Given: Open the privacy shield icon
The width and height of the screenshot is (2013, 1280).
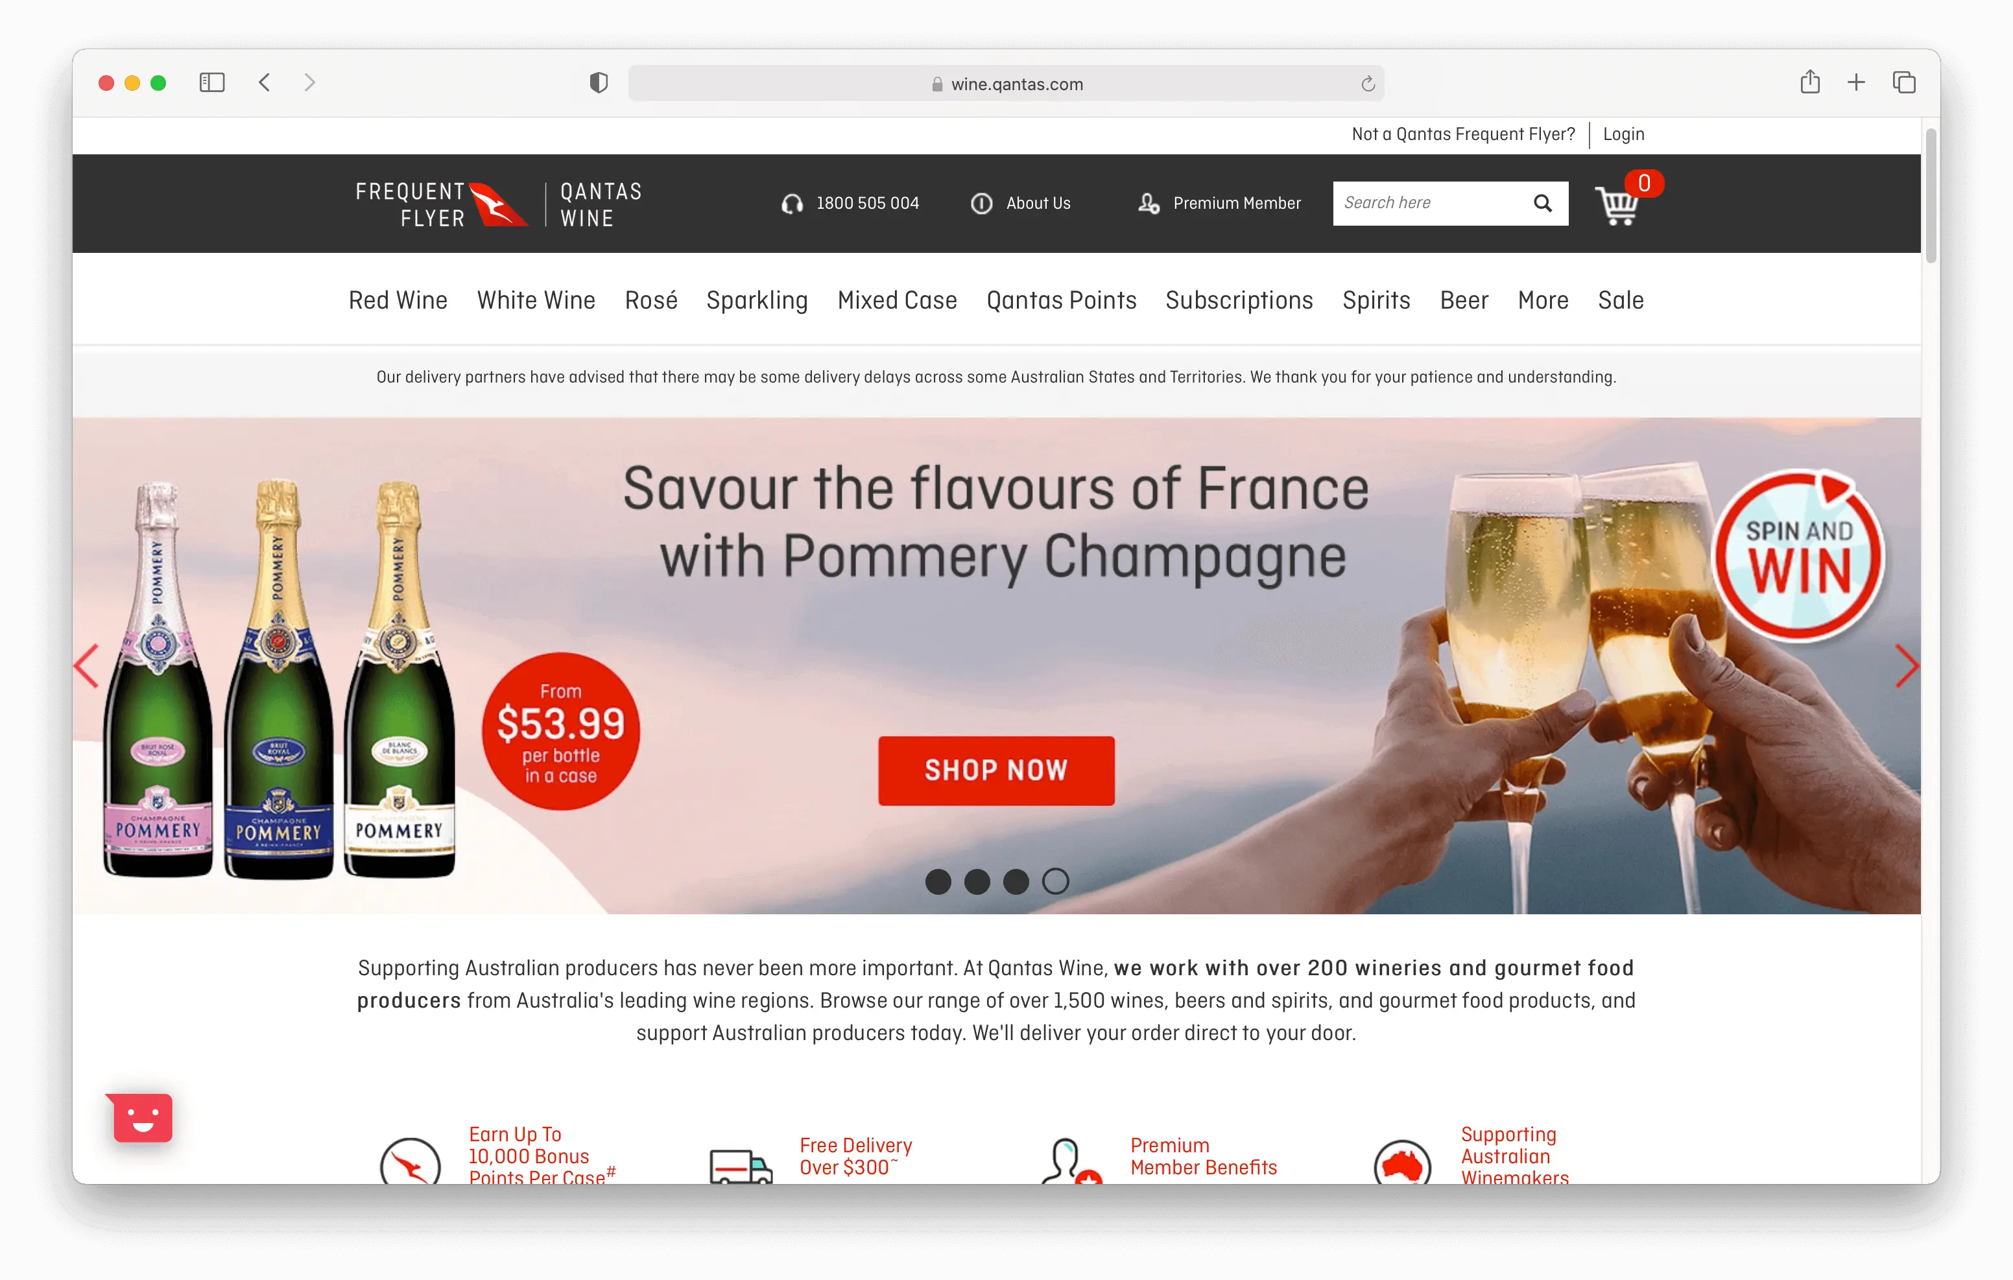Looking at the screenshot, I should coord(599,83).
